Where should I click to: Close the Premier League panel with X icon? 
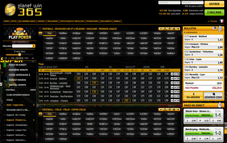pyautogui.click(x=178, y=29)
